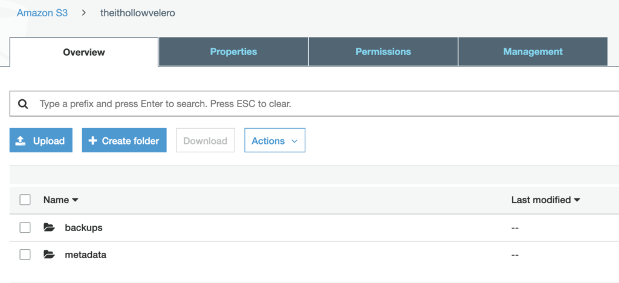This screenshot has height=283, width=619.
Task: Select the Overview tab
Action: tap(84, 53)
